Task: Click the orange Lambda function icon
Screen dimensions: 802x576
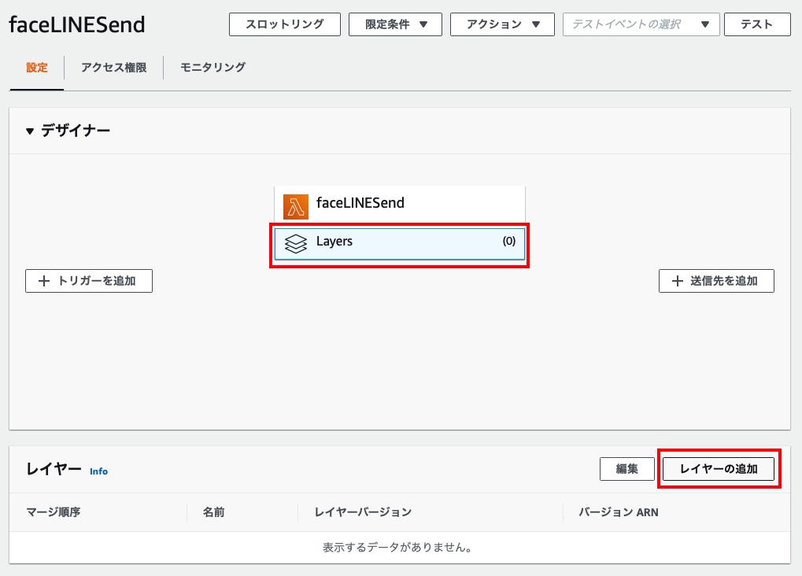Action: [x=296, y=207]
